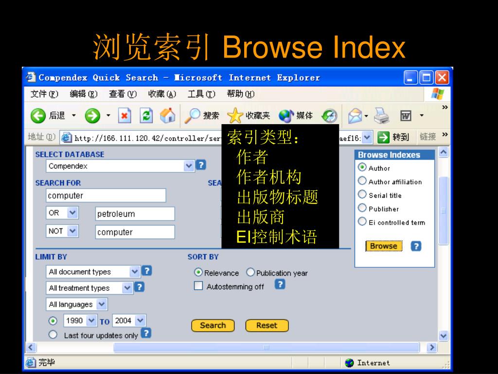498x374 pixels.
Task: Open the address bar history dropdown
Action: 367,137
